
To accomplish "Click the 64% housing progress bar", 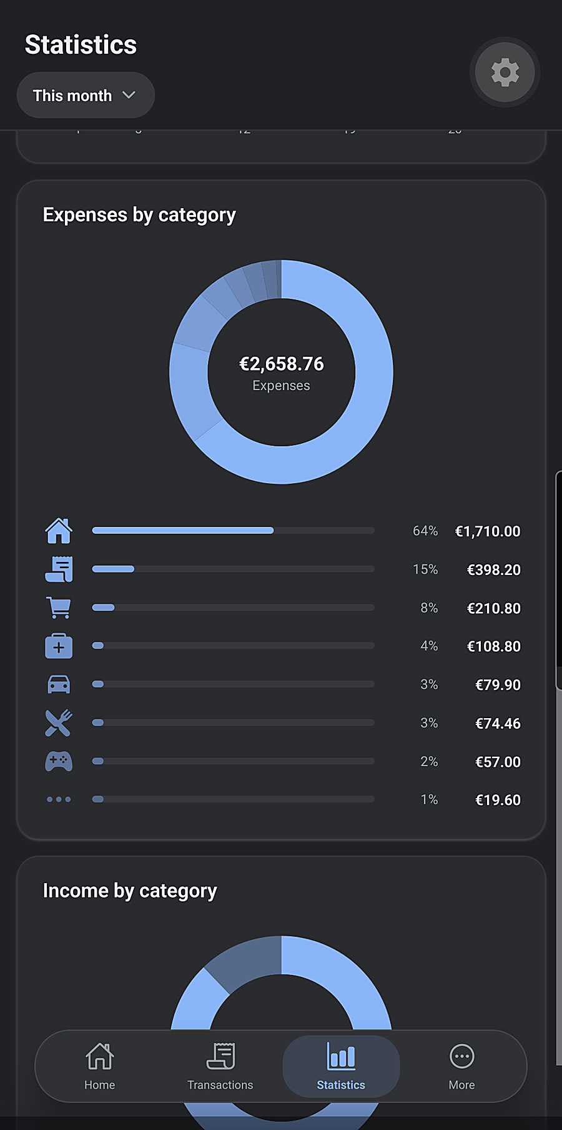I will pos(233,531).
